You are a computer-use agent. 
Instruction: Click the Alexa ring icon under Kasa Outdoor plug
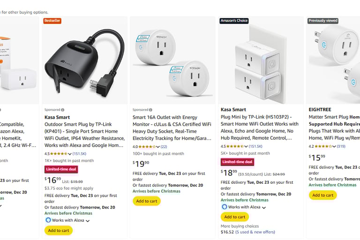48,220
